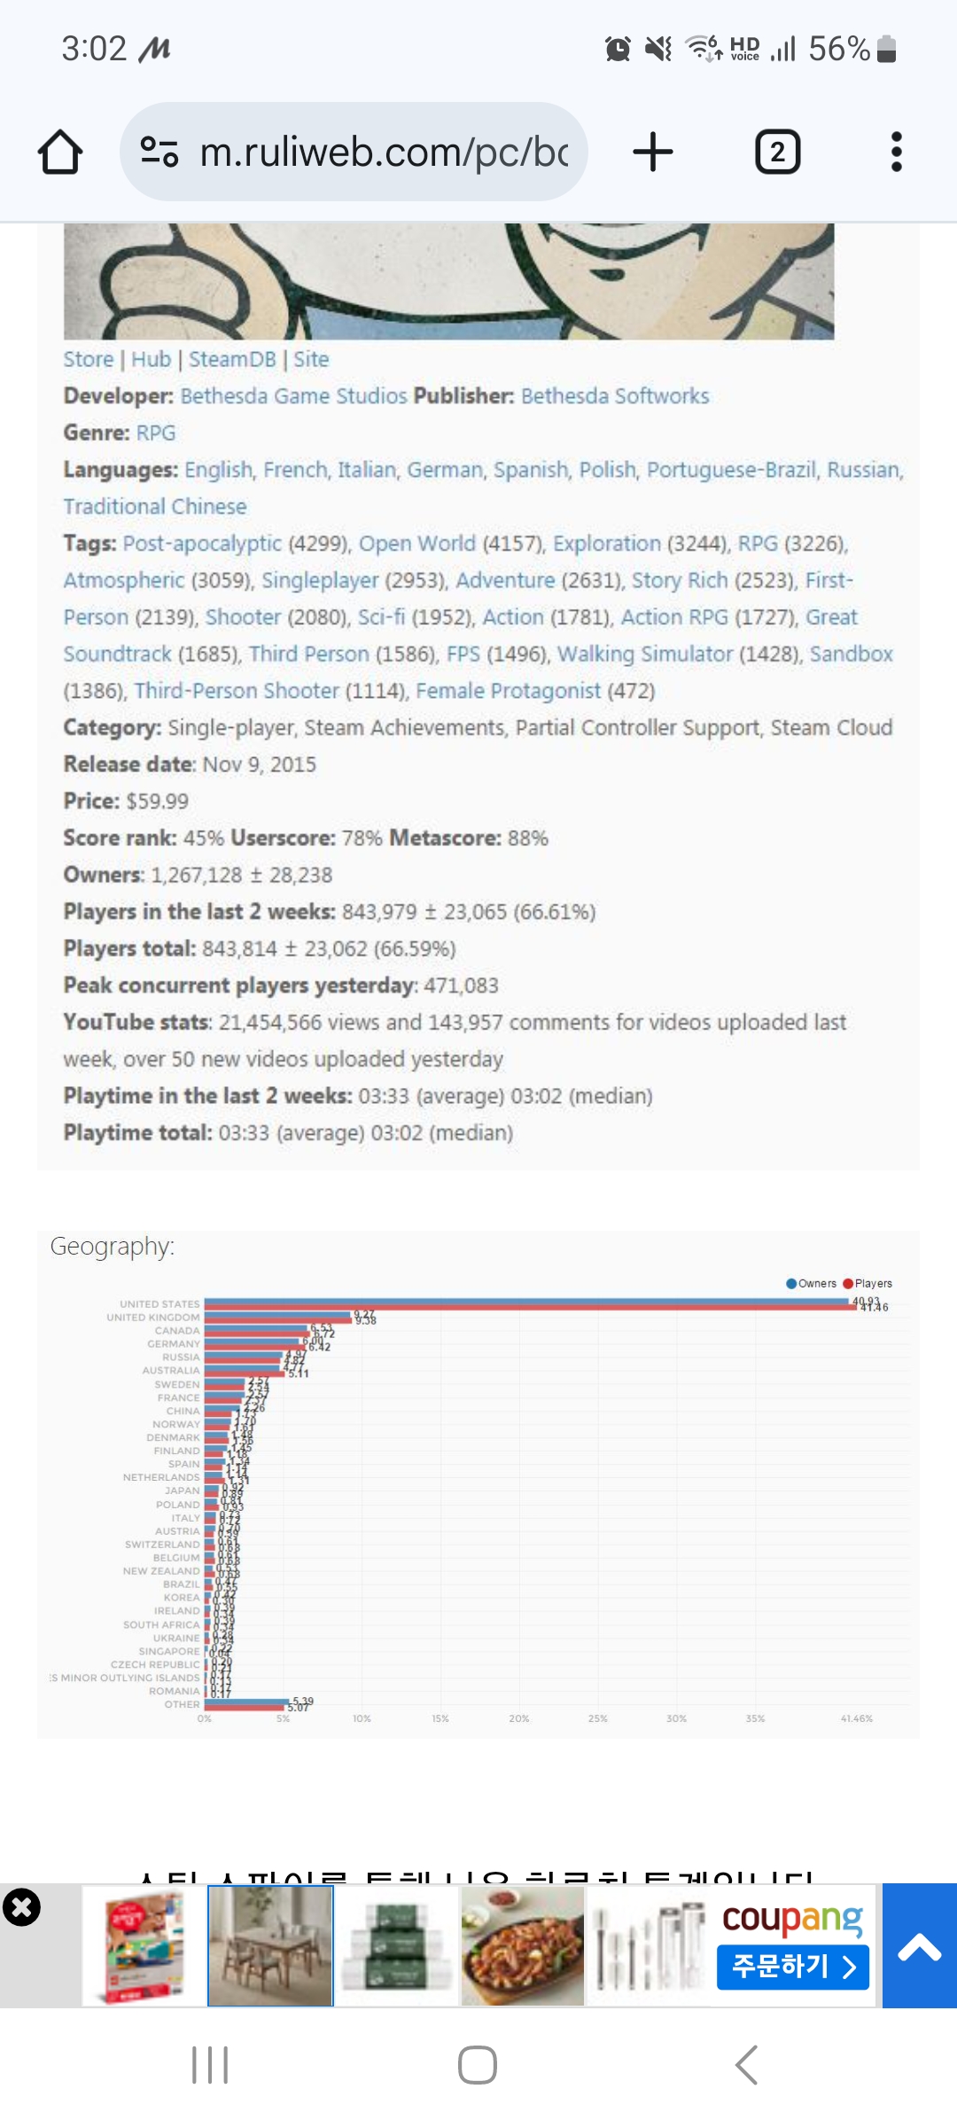Tap the address bar URL field

[x=383, y=152]
